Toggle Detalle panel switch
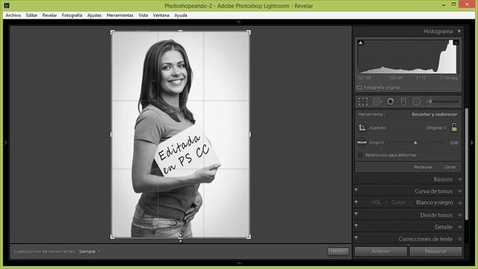Image resolution: width=478 pixels, height=269 pixels. point(356,226)
